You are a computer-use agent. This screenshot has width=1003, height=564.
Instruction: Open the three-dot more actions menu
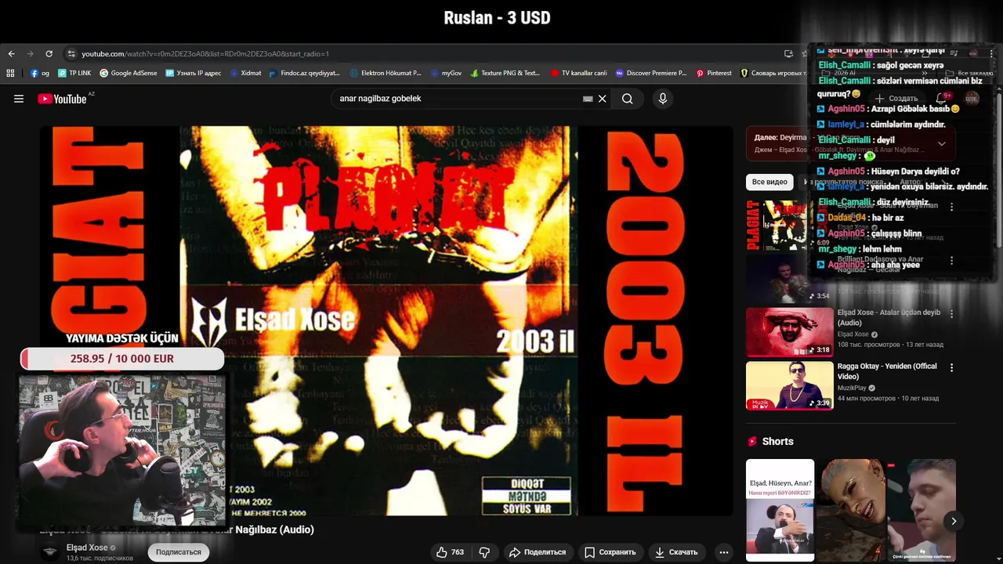pos(724,552)
